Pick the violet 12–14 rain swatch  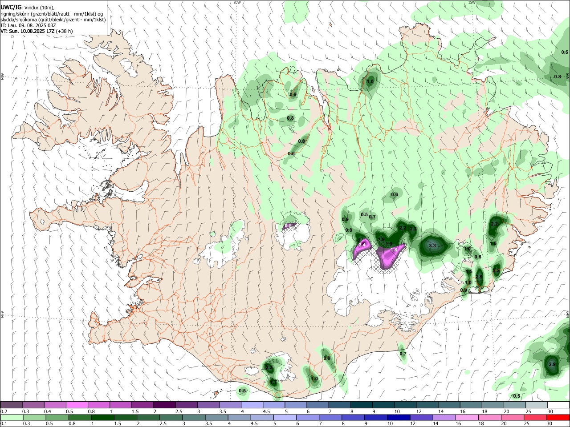pos(421,417)
